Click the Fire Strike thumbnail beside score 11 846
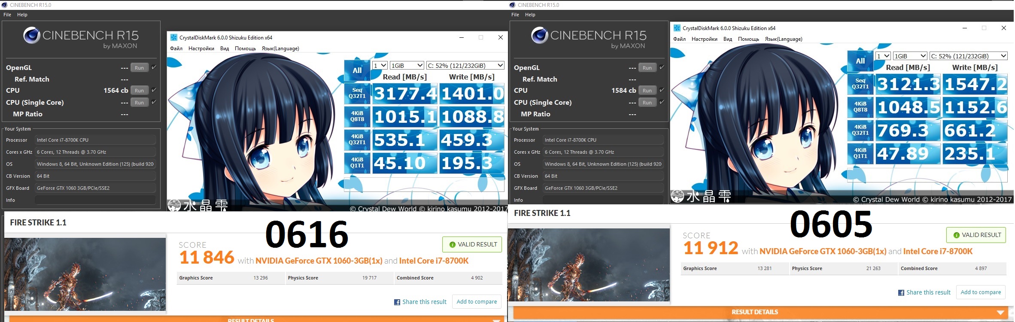1015x322 pixels. [x=85, y=274]
